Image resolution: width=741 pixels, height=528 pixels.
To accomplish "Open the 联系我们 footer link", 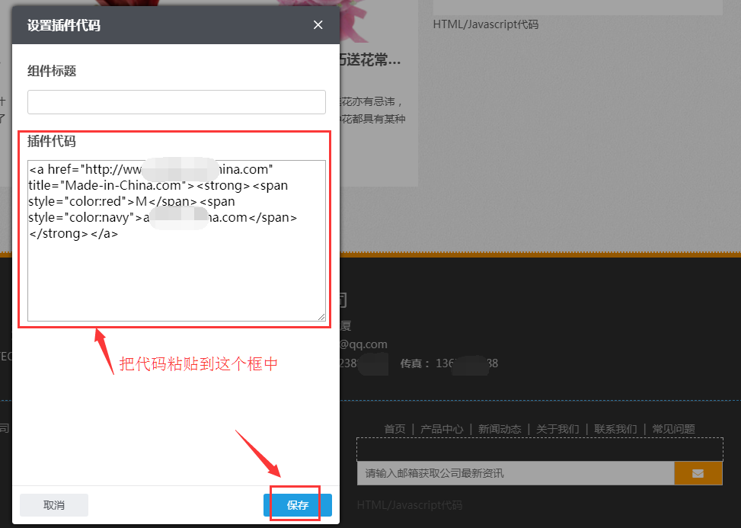I will click(x=615, y=428).
